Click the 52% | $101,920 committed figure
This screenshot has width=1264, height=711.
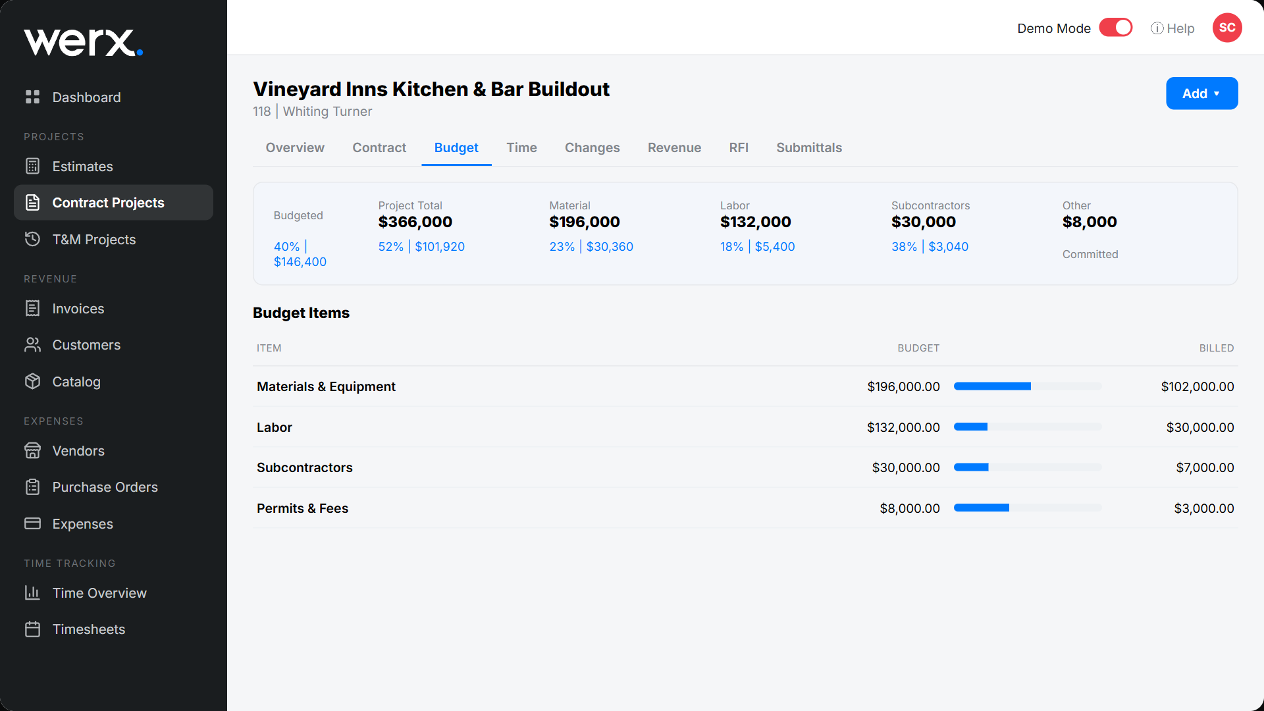tap(421, 247)
